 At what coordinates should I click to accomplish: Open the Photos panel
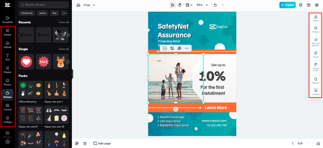point(8,82)
